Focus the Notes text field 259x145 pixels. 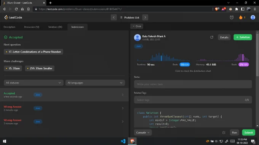pyautogui.click(x=193, y=84)
